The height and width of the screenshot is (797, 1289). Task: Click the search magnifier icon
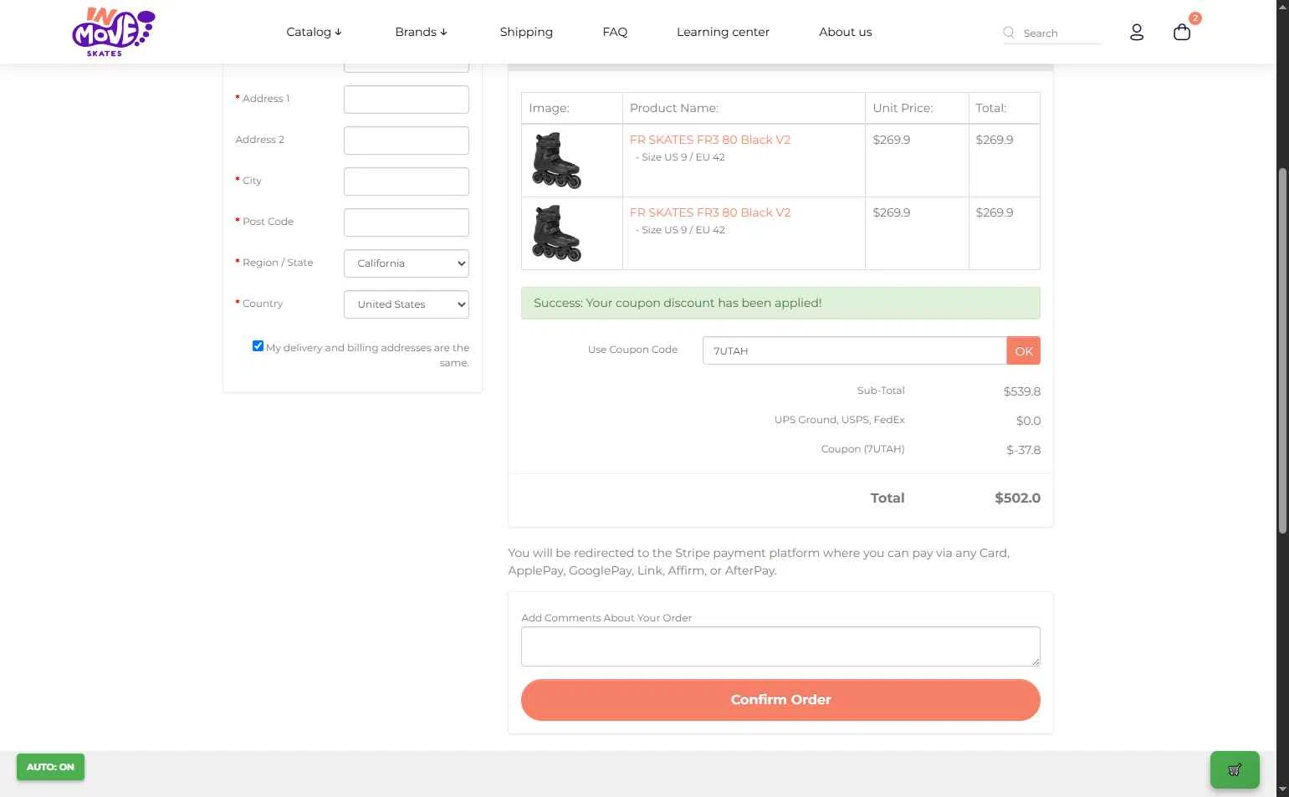point(1009,33)
